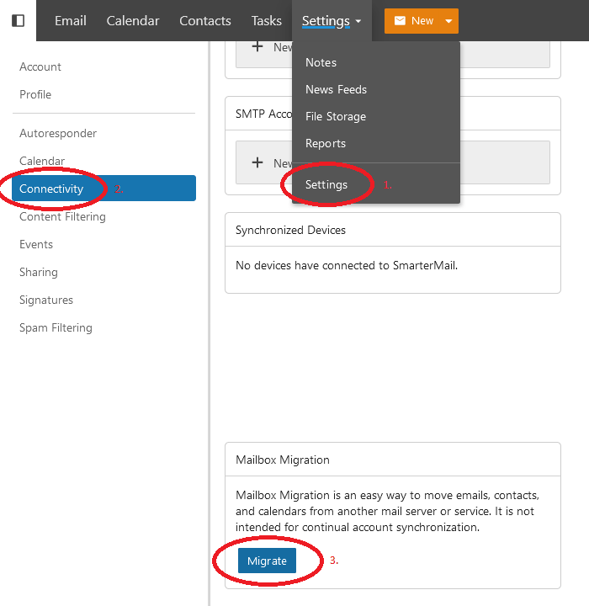Select Calendar in the settings sidebar
Viewport: 589px width, 606px height.
[42, 161]
